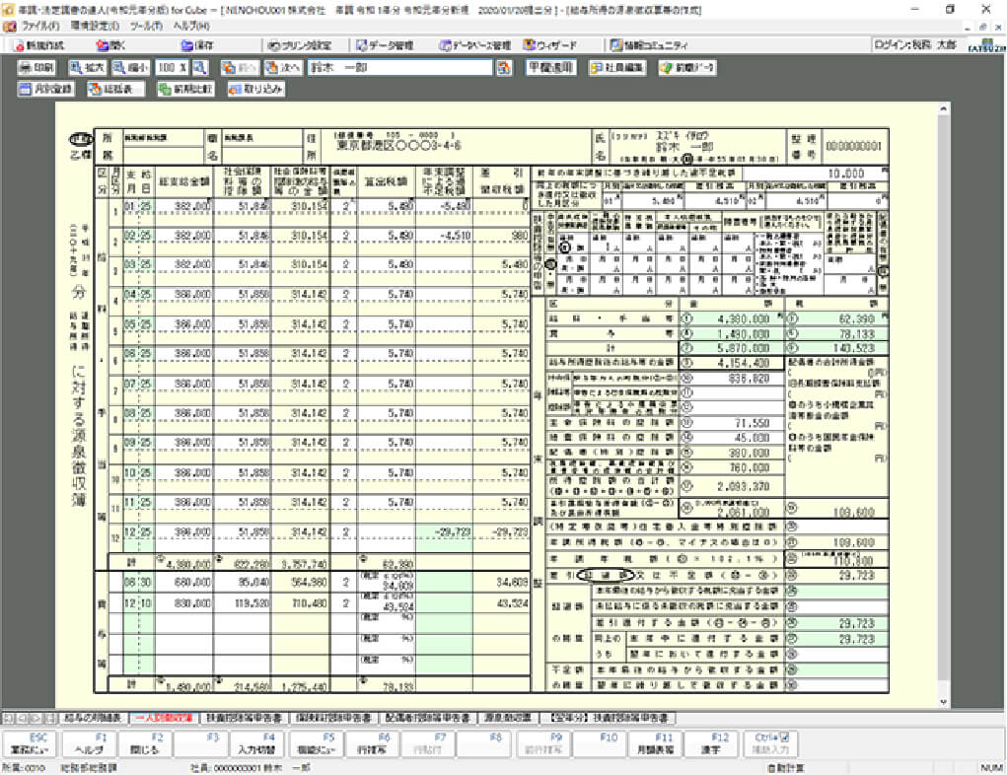Show previous sheet tab arrow
The width and height of the screenshot is (1007, 775).
pos(23,718)
